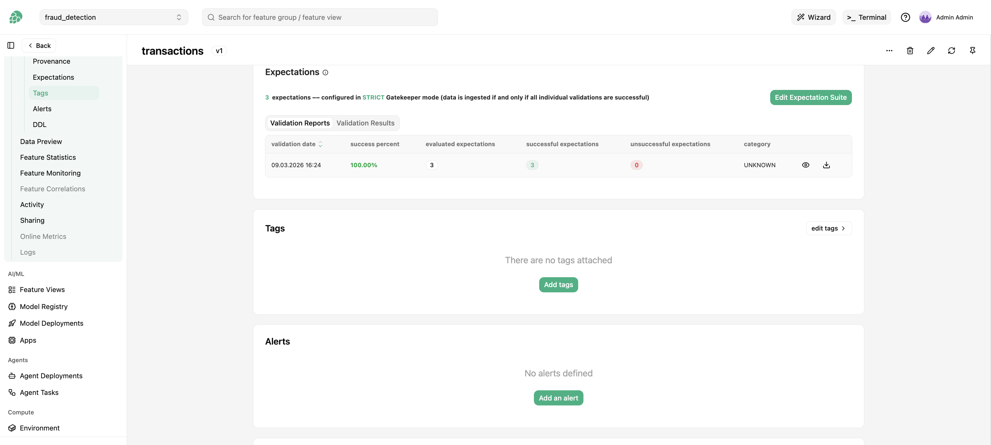Click the 100.00% success percent value
The width and height of the screenshot is (991, 445).
pyautogui.click(x=364, y=165)
